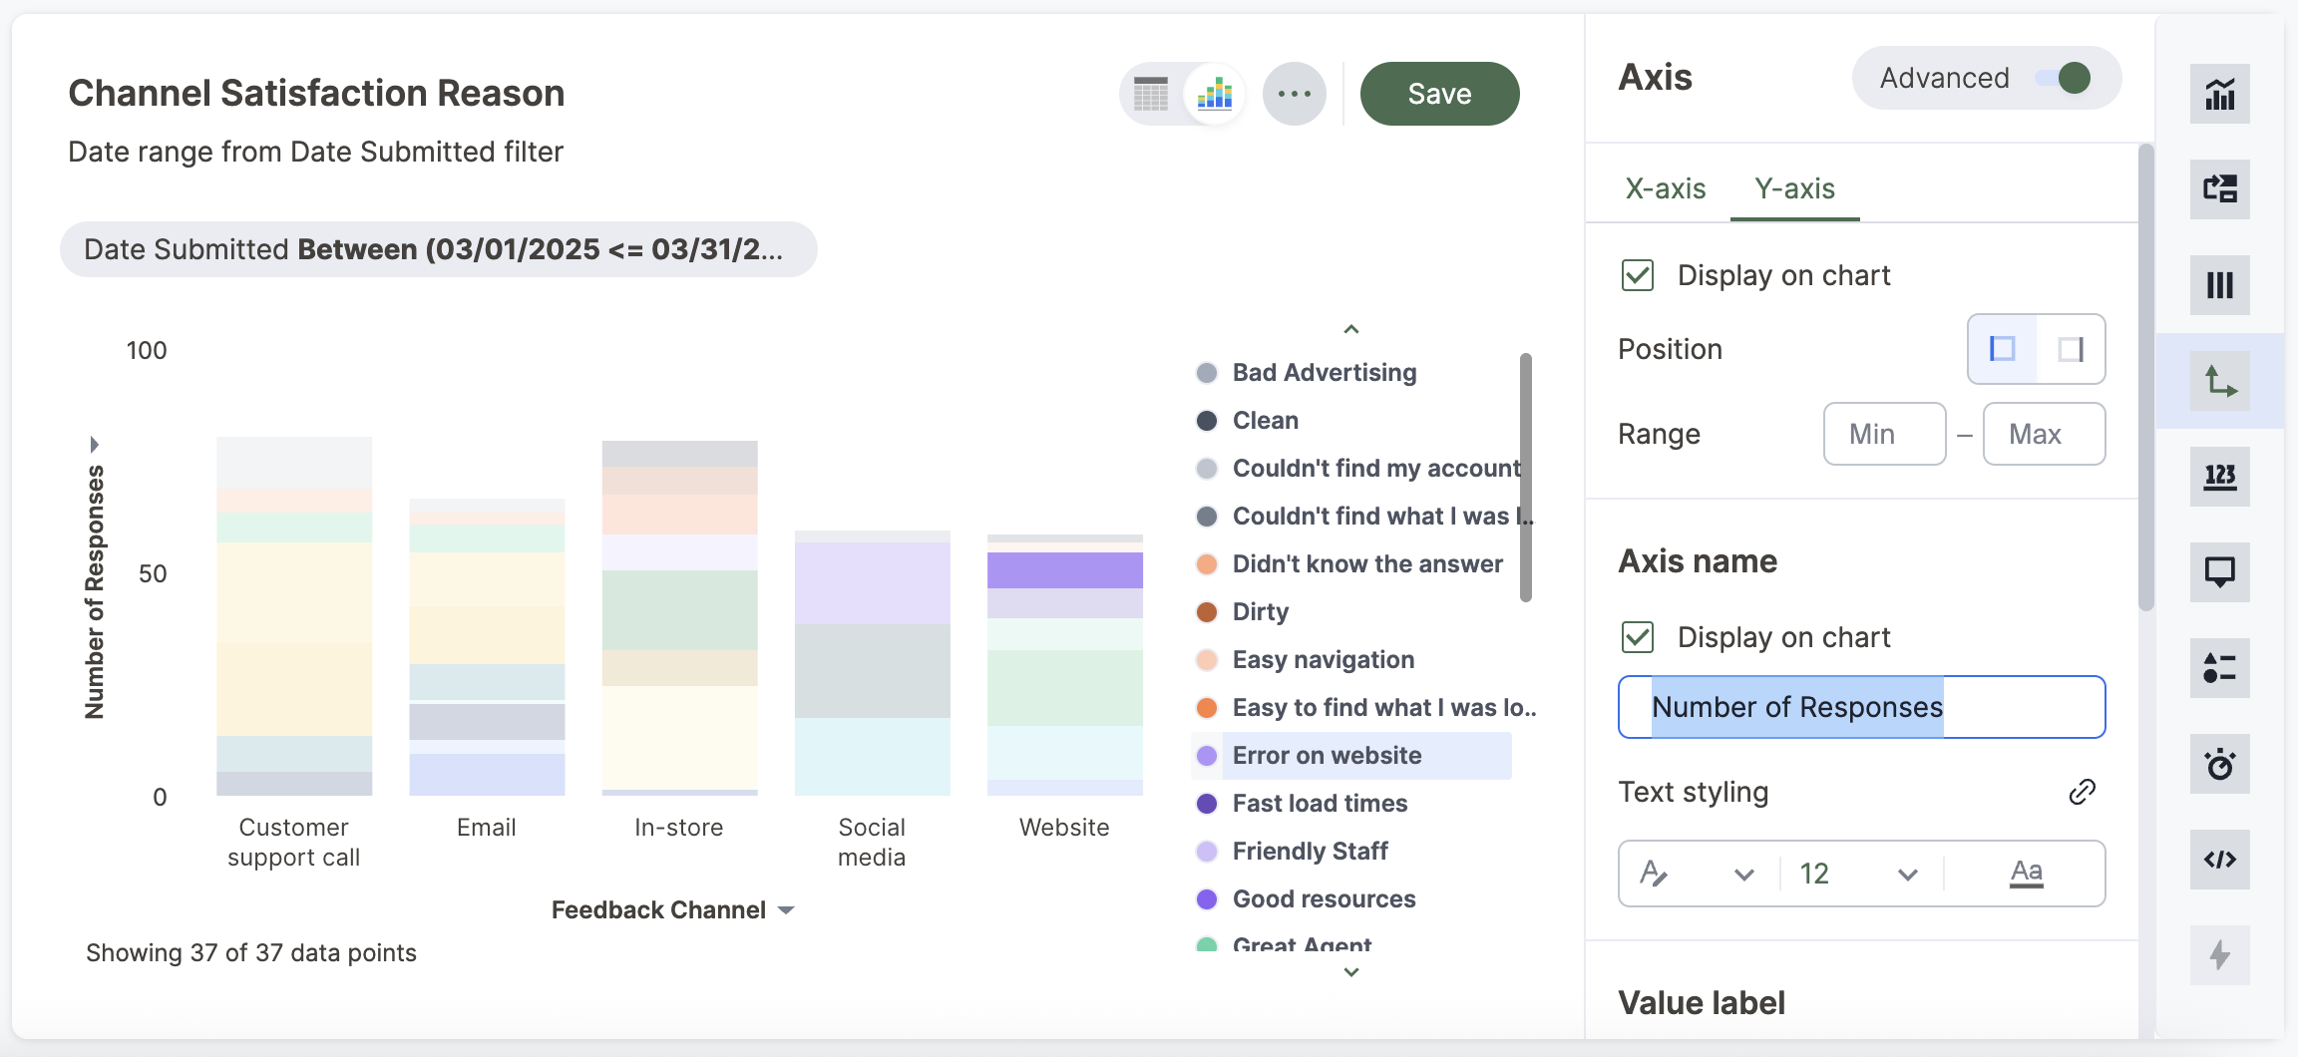Click the Save button

coord(1438,94)
